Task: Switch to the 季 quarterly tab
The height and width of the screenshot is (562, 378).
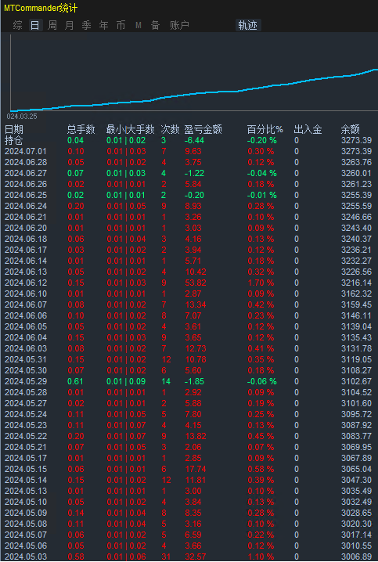Action: tap(86, 25)
